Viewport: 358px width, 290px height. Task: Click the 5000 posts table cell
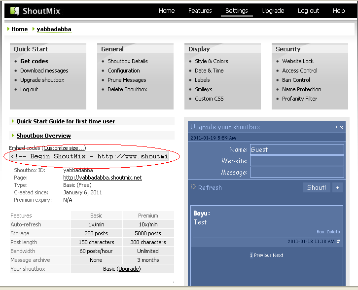[148, 233]
